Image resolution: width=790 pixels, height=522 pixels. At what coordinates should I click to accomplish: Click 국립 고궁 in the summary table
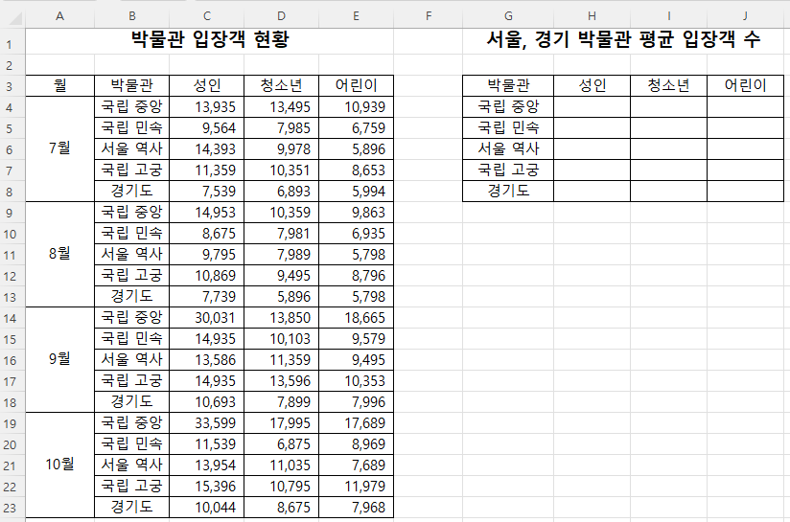click(508, 170)
